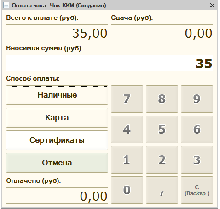This screenshot has height=209, width=220.
Task: Tap keypad digit 5
Action: pos(162,129)
